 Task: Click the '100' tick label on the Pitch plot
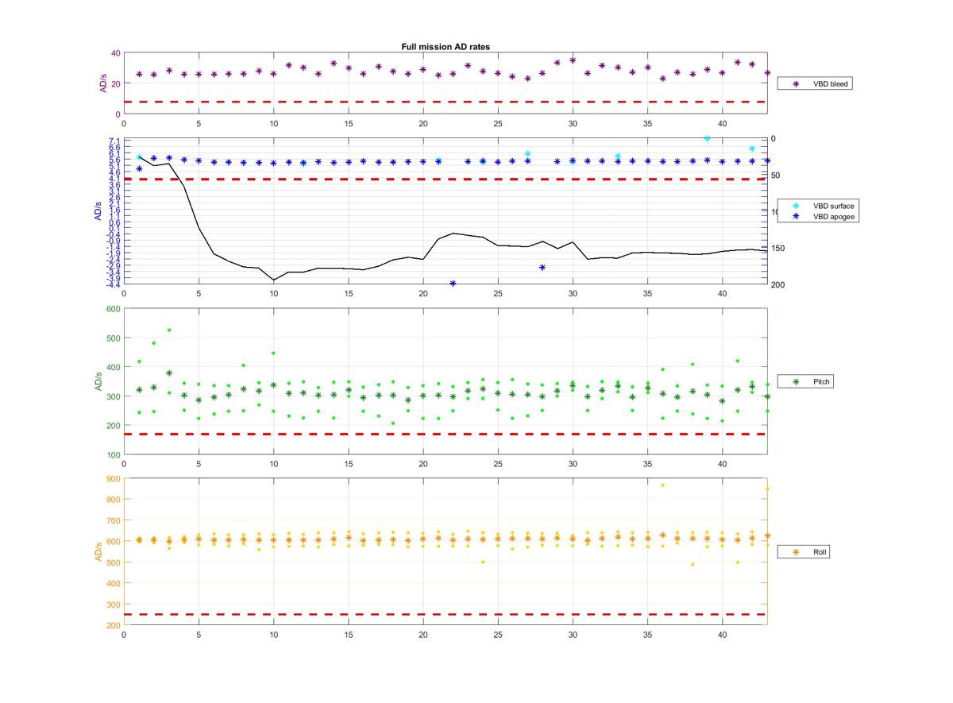coord(114,455)
